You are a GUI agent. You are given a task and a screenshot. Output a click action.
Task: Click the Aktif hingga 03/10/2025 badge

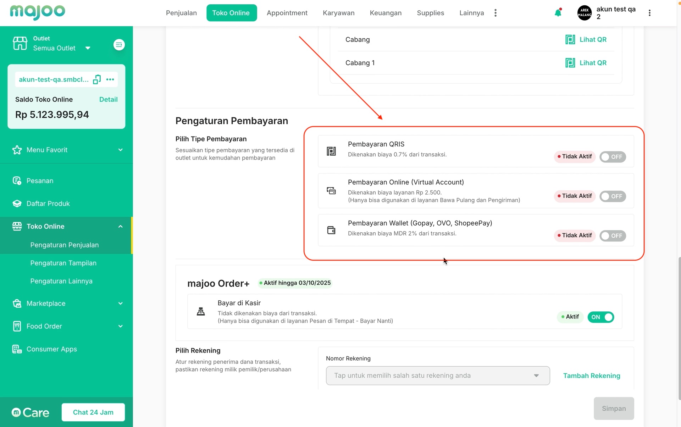click(295, 283)
